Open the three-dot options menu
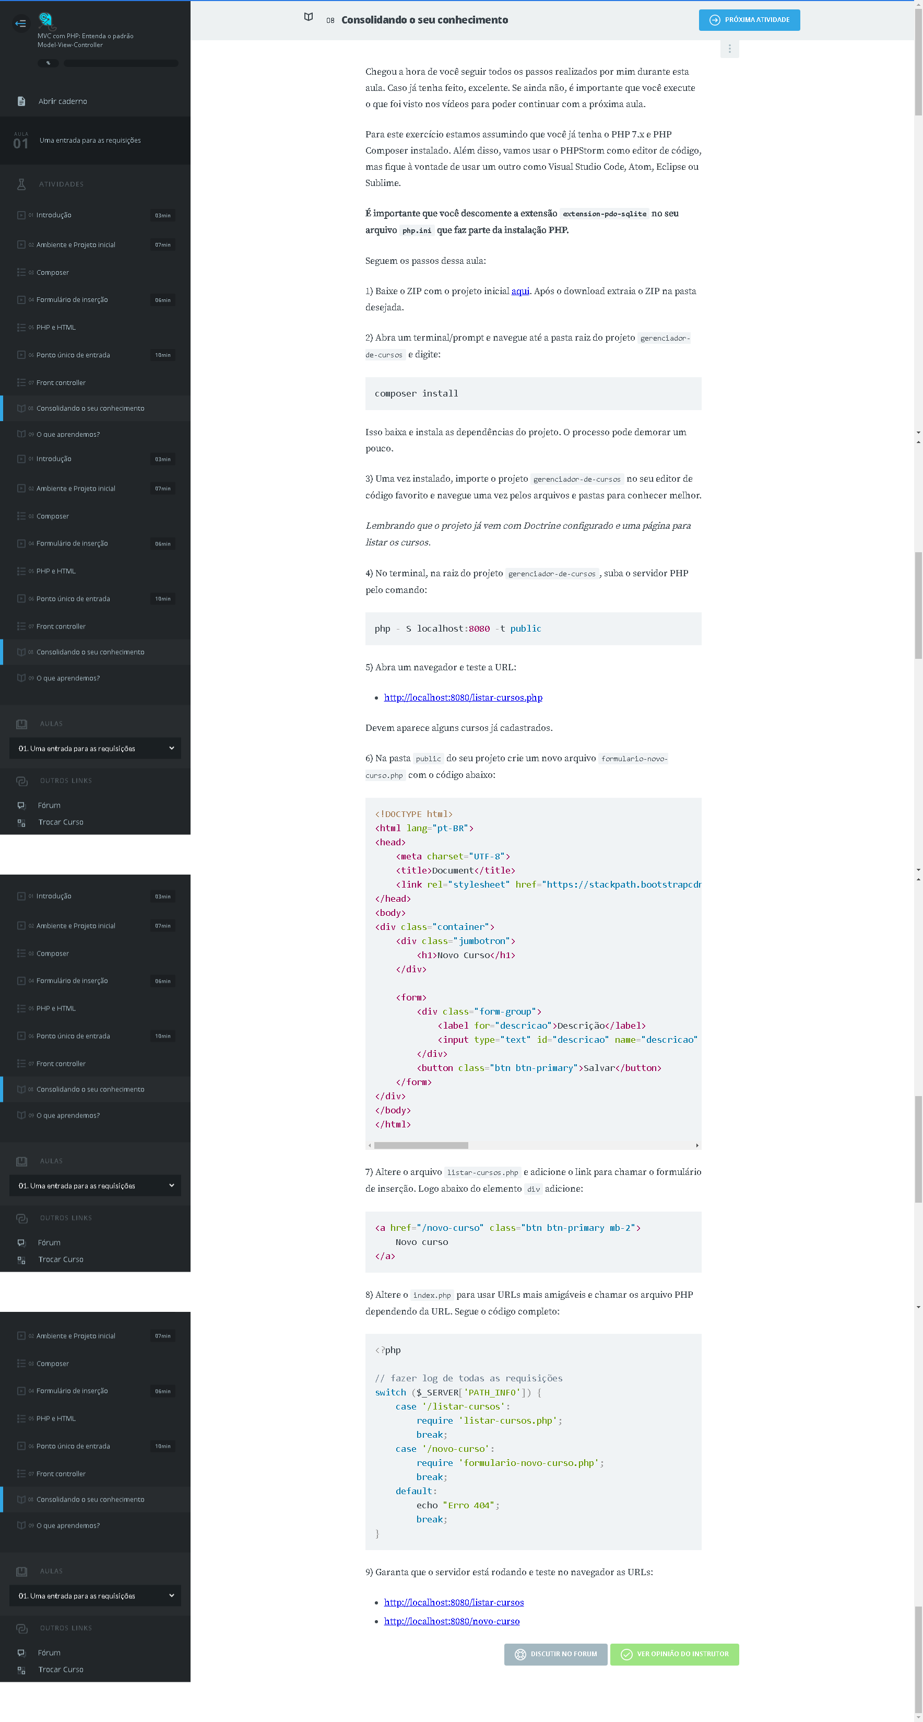This screenshot has height=1722, width=923. 729,49
